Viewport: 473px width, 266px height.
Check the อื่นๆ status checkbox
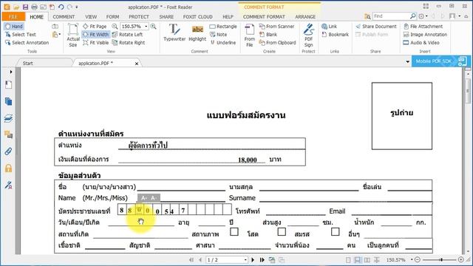(x=335, y=231)
